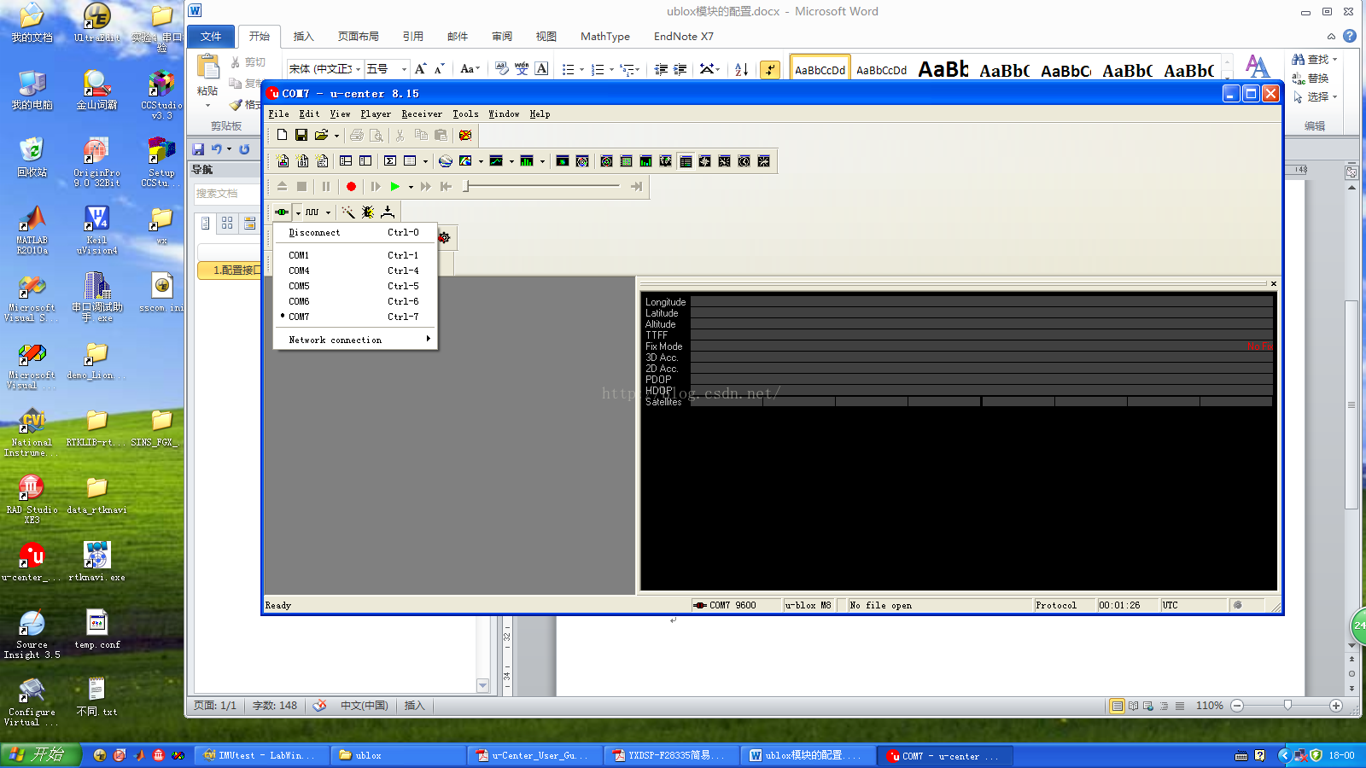Click the Word navigation search box
1366x768 pixels.
227,194
